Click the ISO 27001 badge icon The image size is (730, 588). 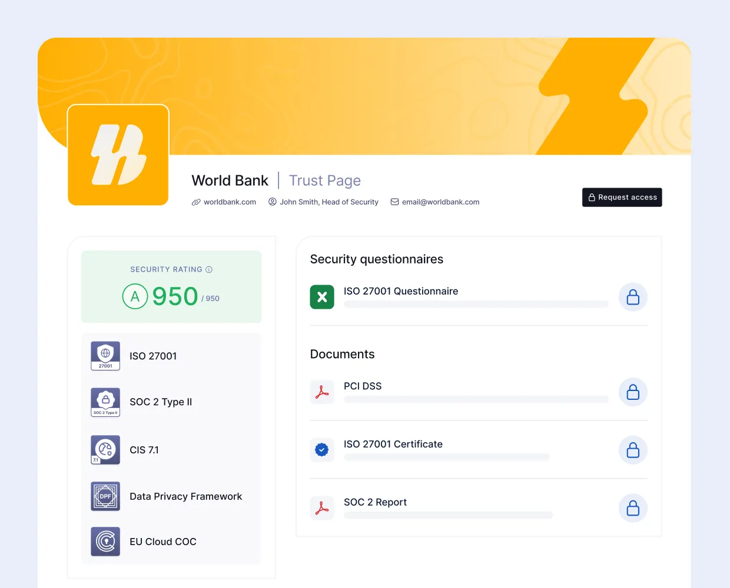click(105, 356)
